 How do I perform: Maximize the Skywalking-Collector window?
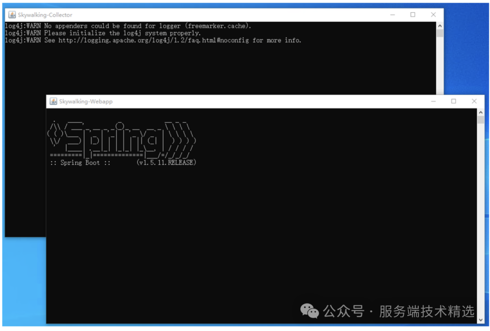(413, 15)
